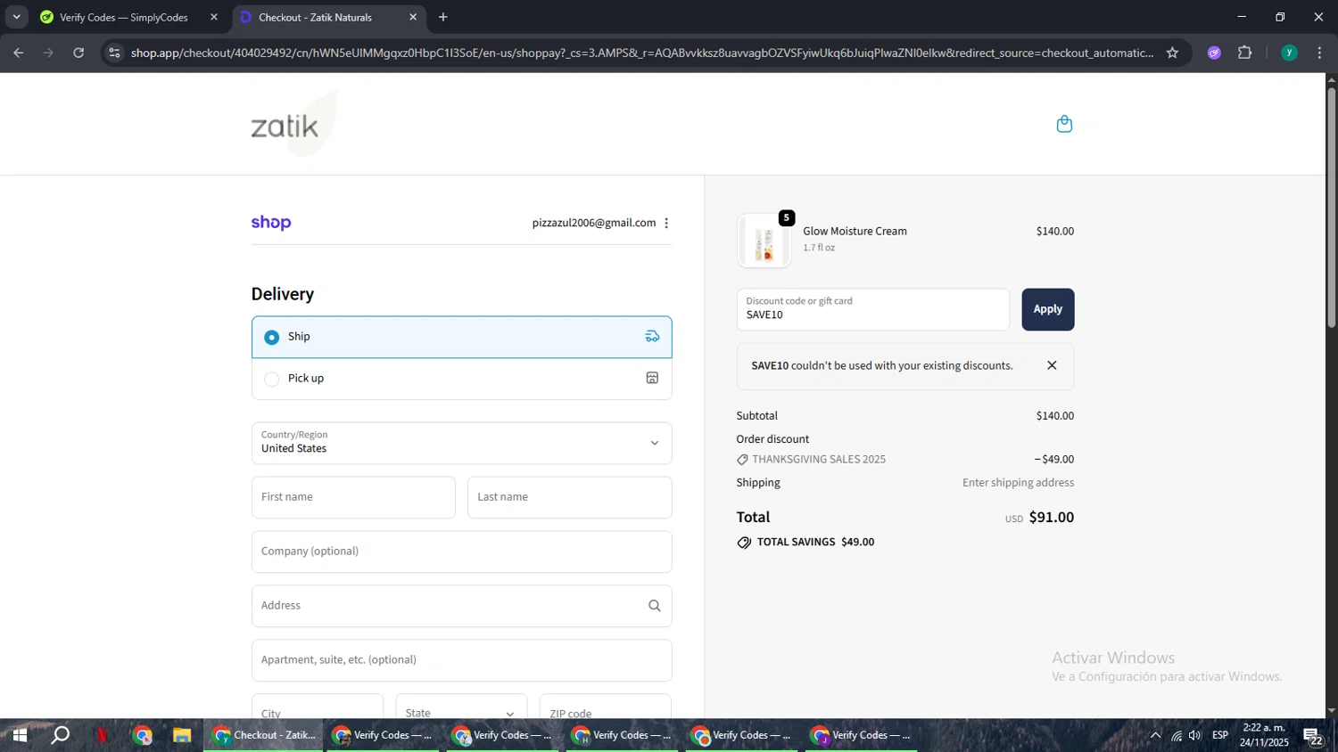Click the Thanksgiving Sales discount tag icon
The width and height of the screenshot is (1338, 752).
point(742,460)
